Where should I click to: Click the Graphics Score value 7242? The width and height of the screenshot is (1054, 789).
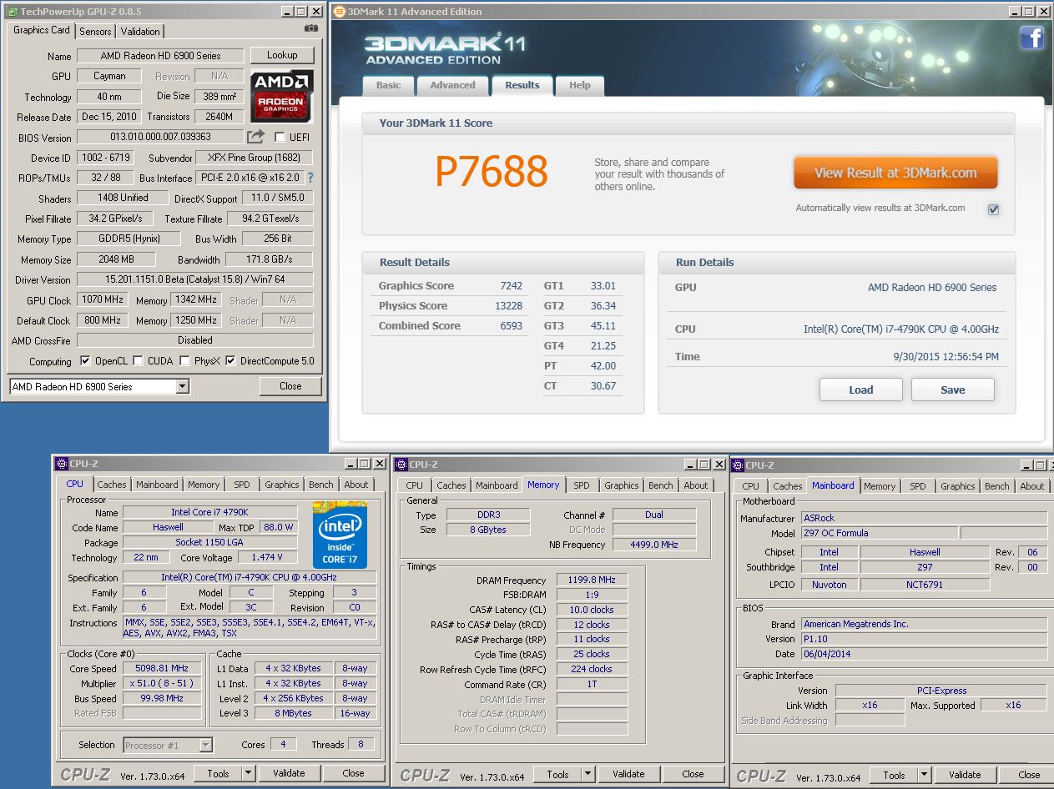(511, 286)
